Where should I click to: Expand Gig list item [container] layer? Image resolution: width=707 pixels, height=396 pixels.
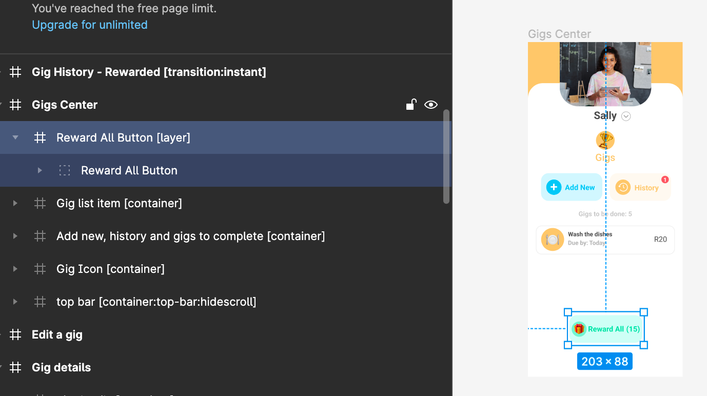[15, 203]
